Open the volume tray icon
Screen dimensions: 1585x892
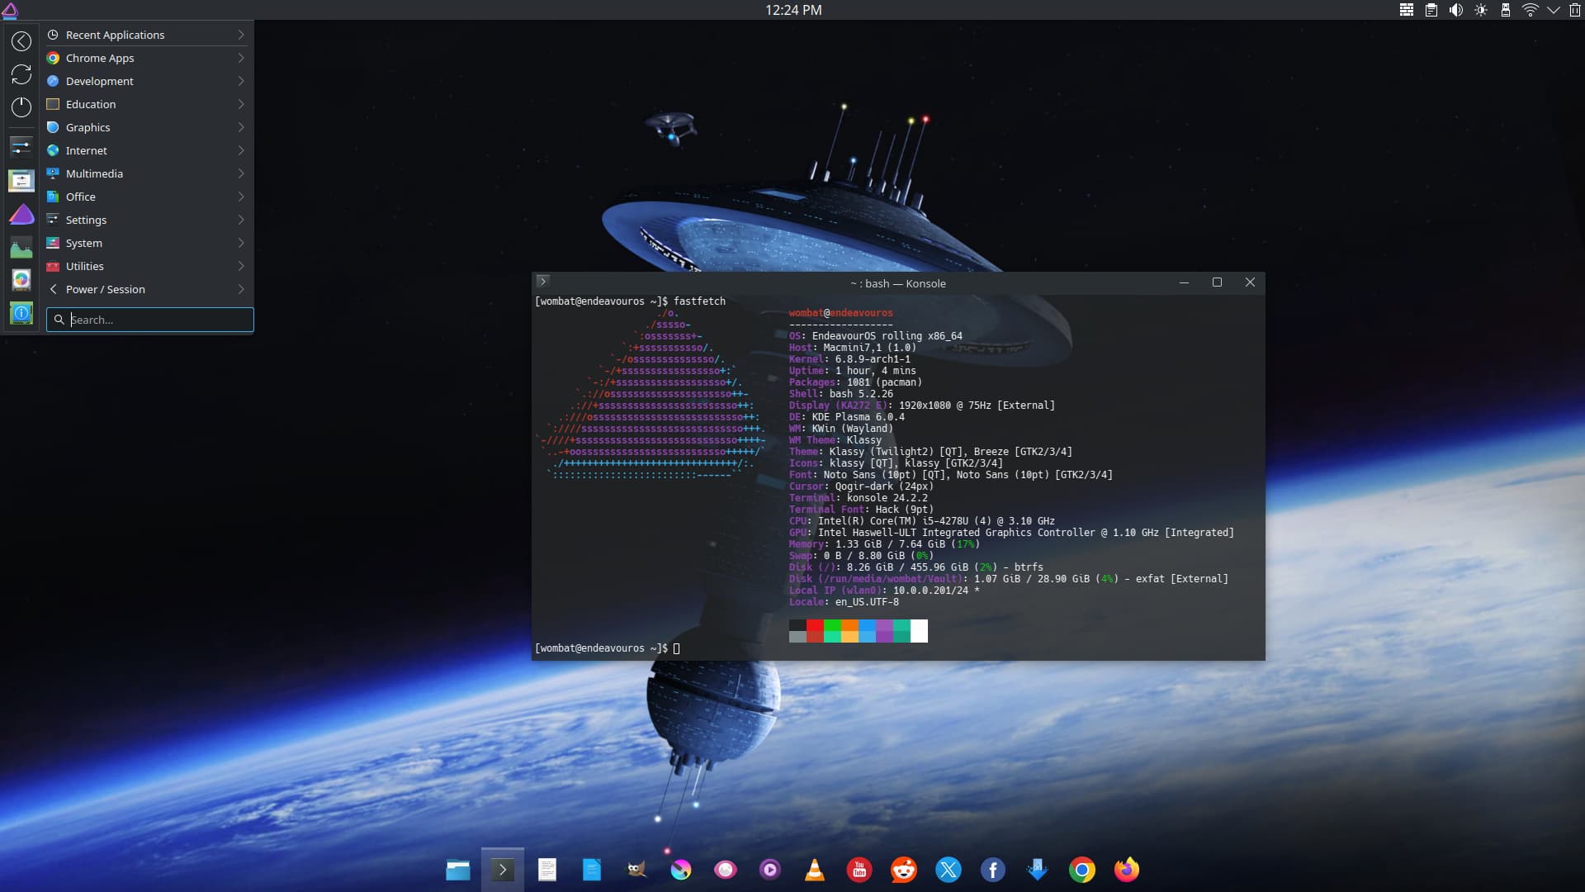click(x=1455, y=10)
